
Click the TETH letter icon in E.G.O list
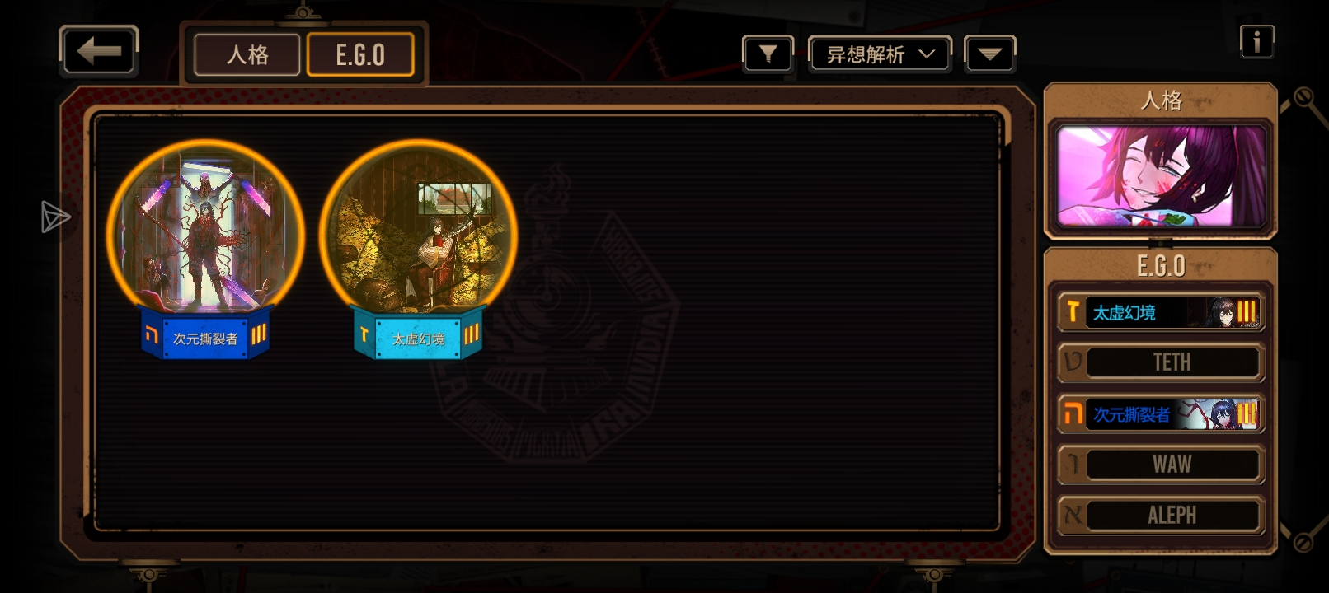click(x=1073, y=362)
